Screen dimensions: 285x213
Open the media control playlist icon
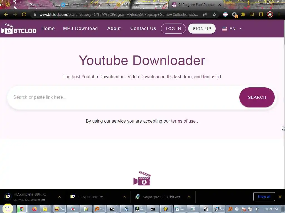point(252,14)
